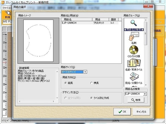166x124 pixels.
Task: Click the 面数: 横1面×縦1面 detail line
Action: click(31, 78)
